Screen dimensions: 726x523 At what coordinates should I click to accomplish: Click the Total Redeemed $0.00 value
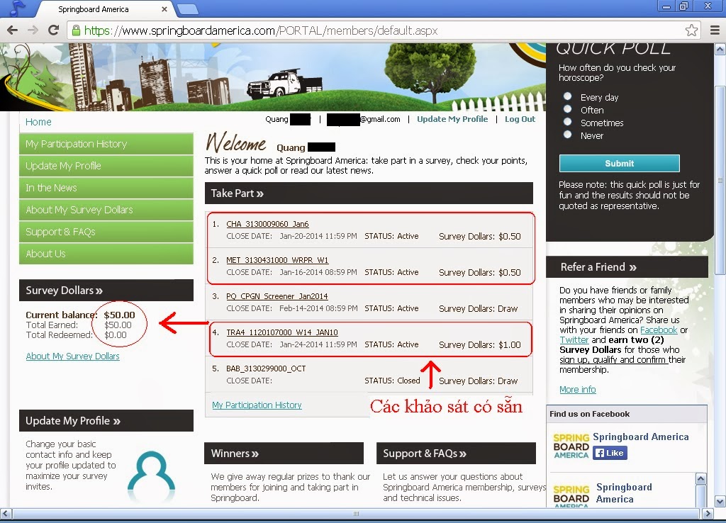point(116,334)
